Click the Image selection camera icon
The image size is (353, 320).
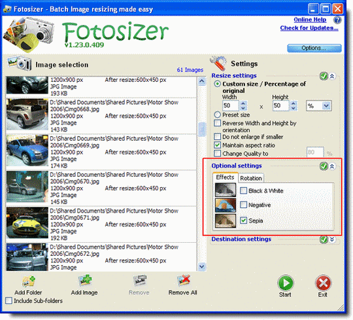20,63
